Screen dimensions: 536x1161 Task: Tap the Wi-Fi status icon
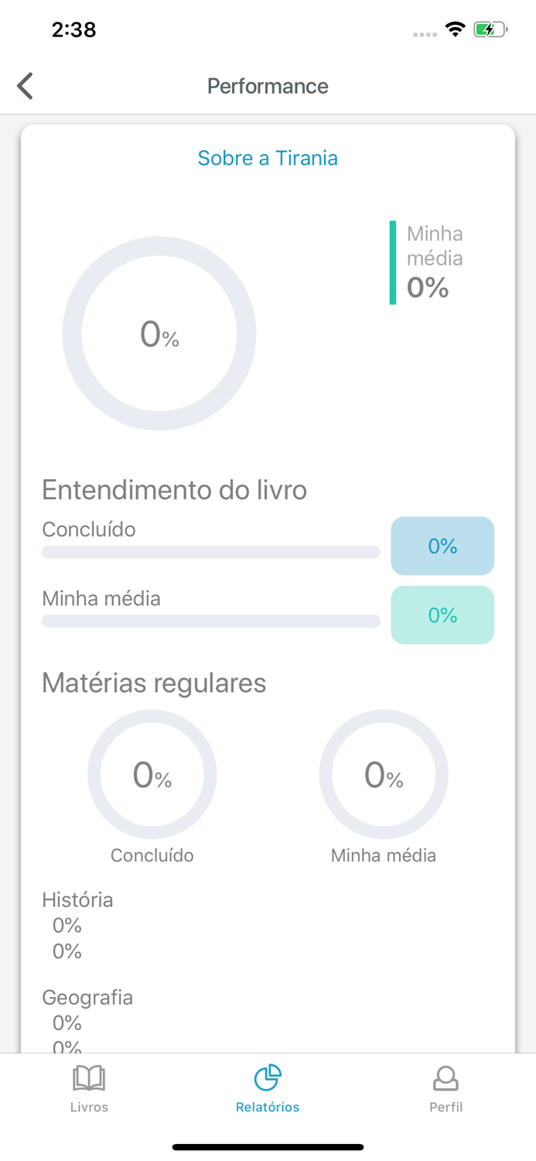455,29
